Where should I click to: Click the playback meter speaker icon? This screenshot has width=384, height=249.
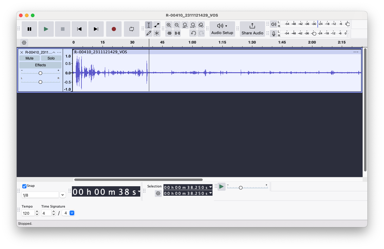[x=273, y=24]
